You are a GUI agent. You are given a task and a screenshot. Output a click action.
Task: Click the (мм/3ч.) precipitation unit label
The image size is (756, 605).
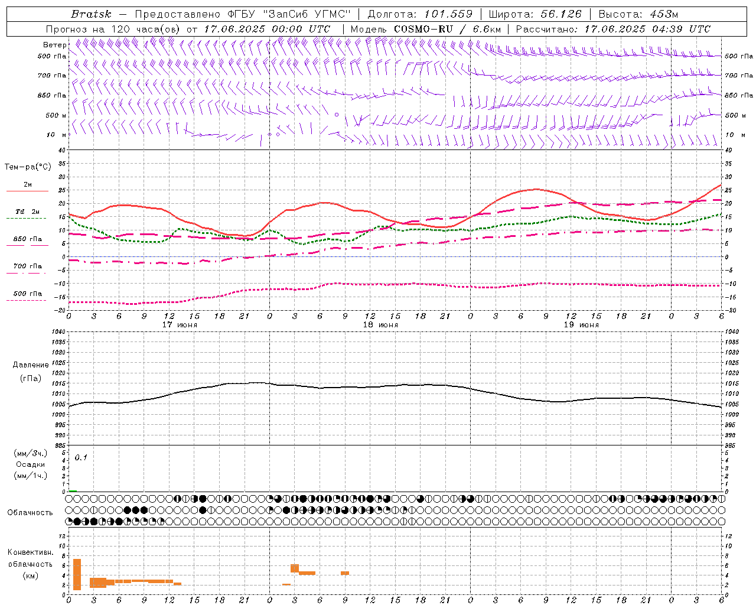coord(31,453)
